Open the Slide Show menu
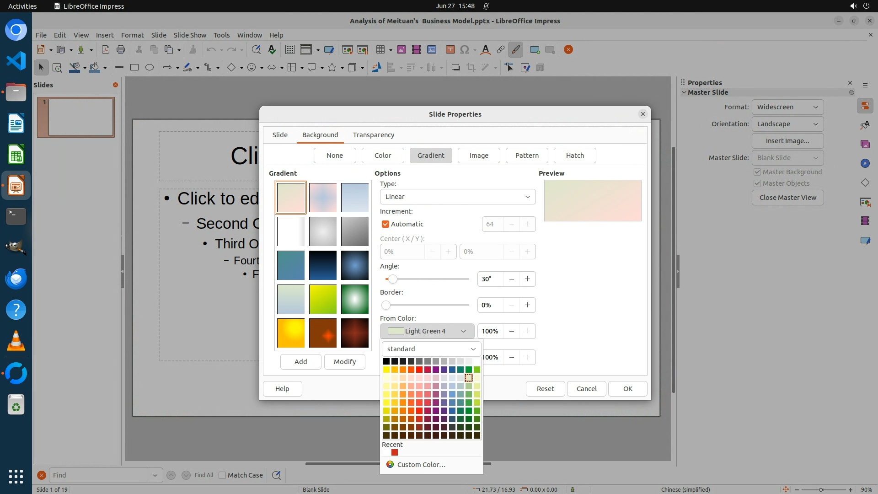Viewport: 878px width, 494px height. click(x=189, y=35)
